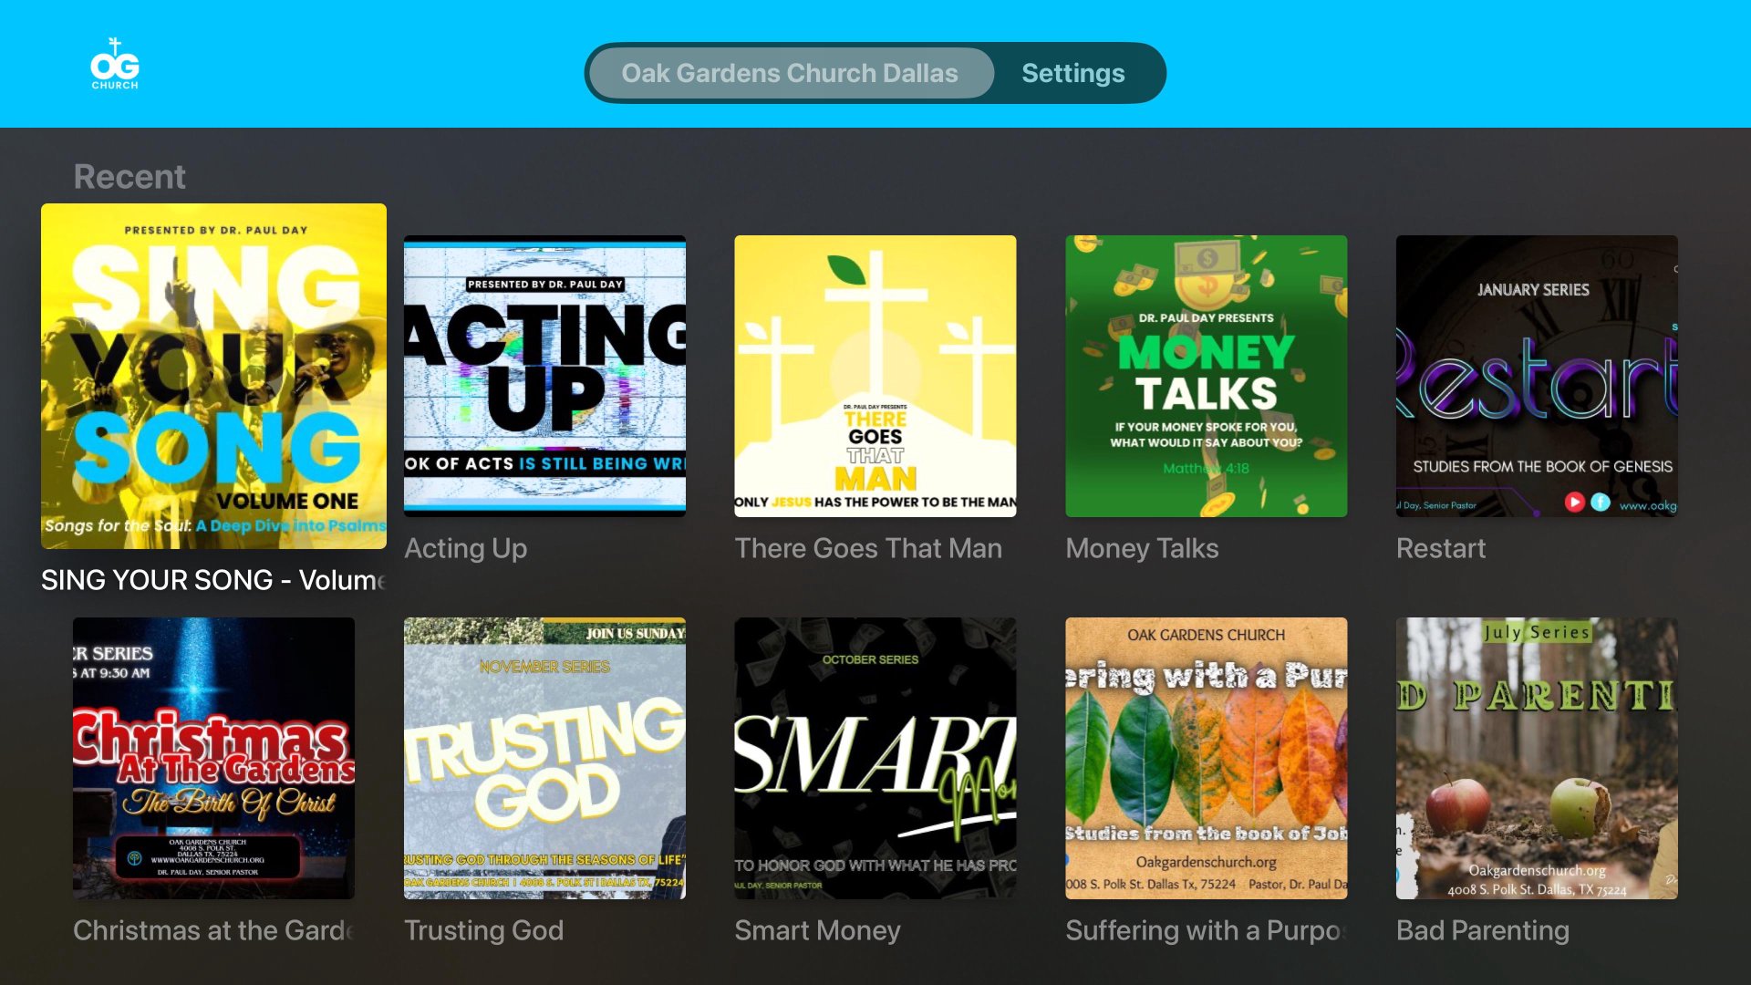
Task: Open the Bad Parenting July series cover
Action: 1537,758
